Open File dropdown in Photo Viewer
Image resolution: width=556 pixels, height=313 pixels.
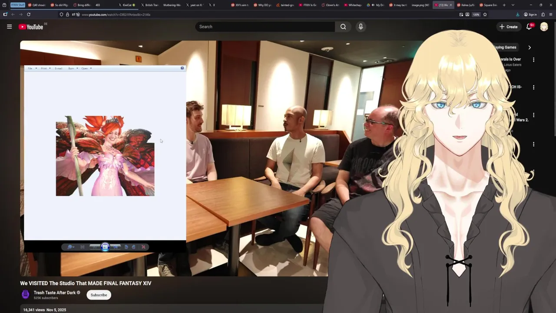pos(32,68)
